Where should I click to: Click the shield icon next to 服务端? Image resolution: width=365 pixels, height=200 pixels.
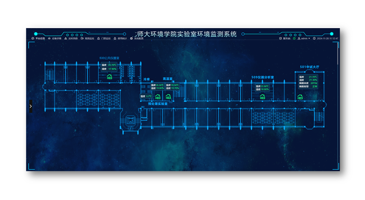pos(281,38)
